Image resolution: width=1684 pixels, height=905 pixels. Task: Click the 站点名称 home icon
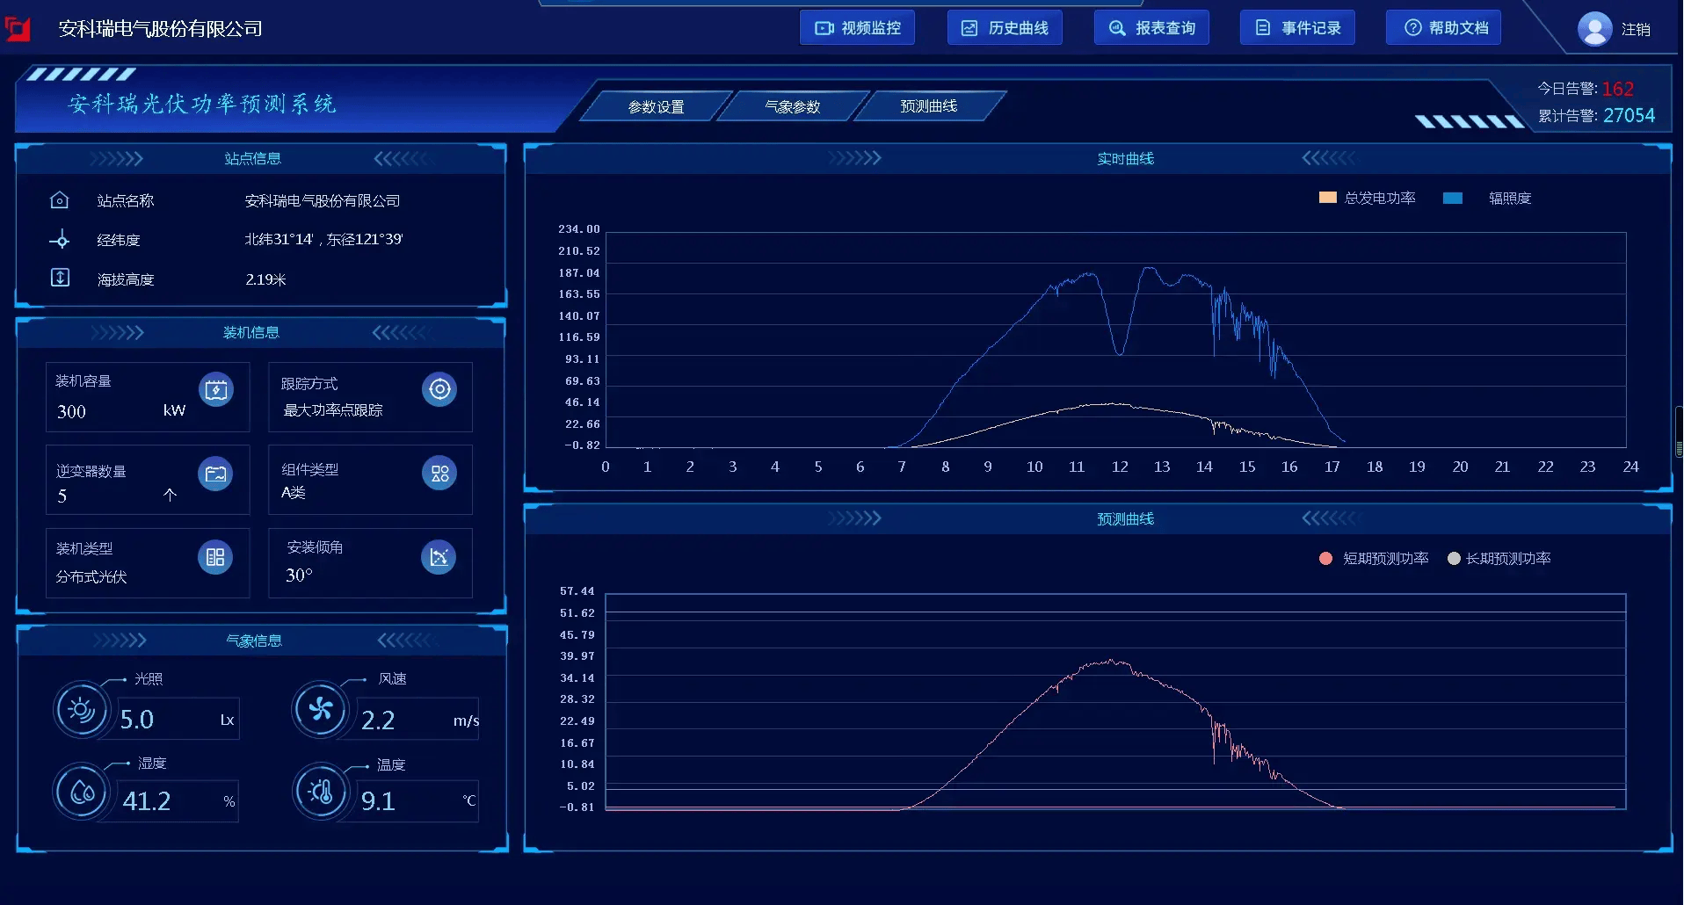(x=59, y=200)
